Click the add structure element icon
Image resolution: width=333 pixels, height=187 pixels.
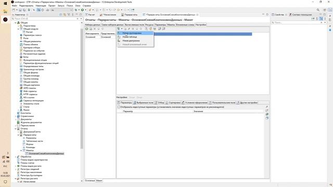[119, 29]
